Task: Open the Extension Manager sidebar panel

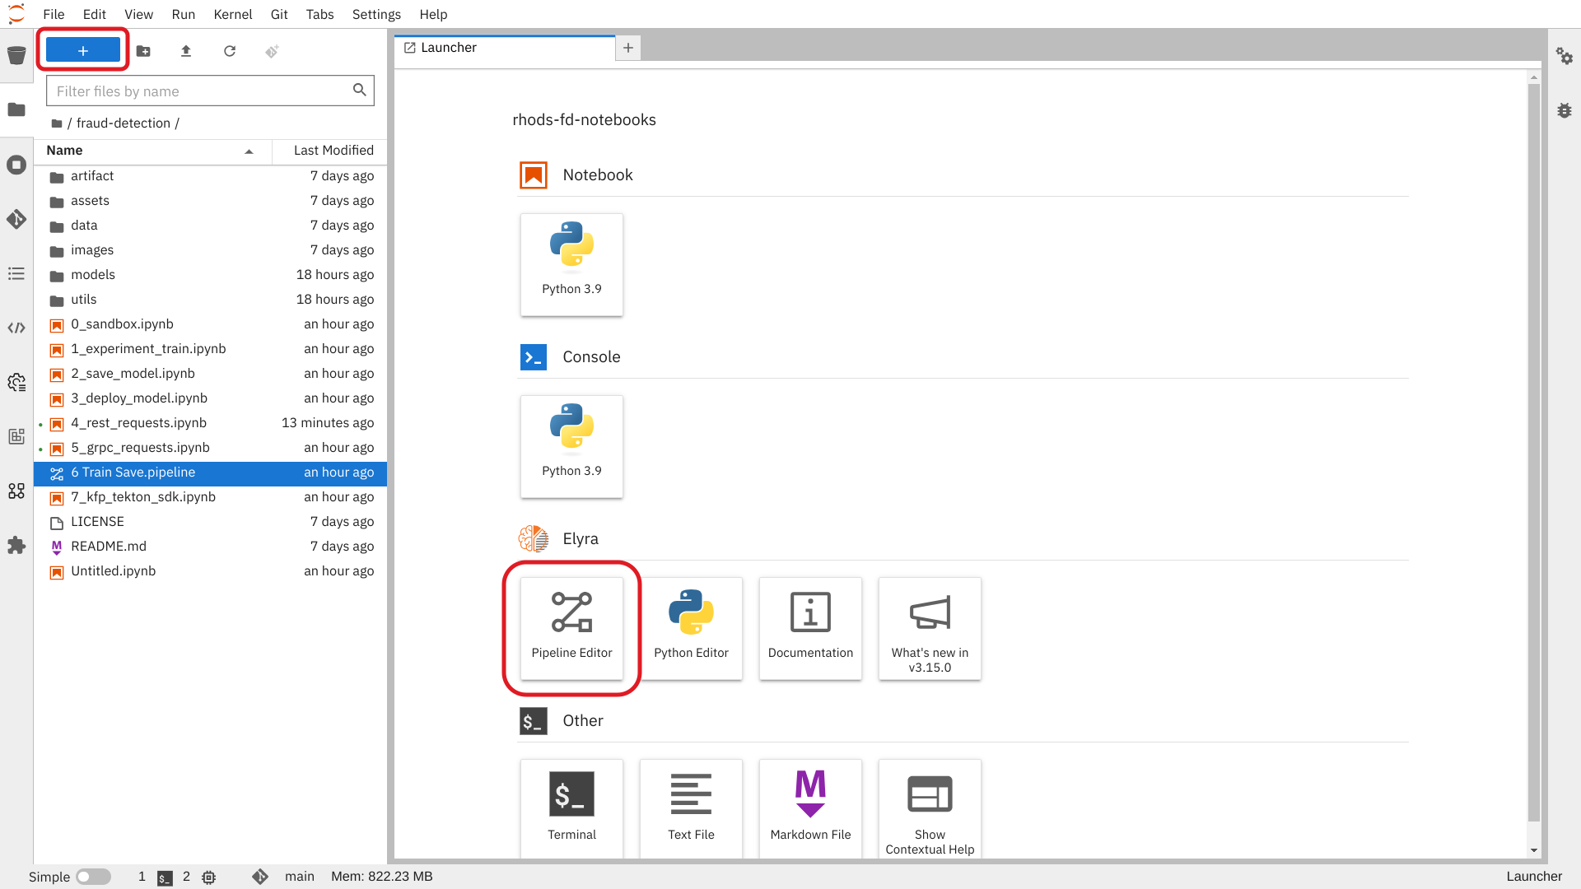Action: [x=16, y=545]
